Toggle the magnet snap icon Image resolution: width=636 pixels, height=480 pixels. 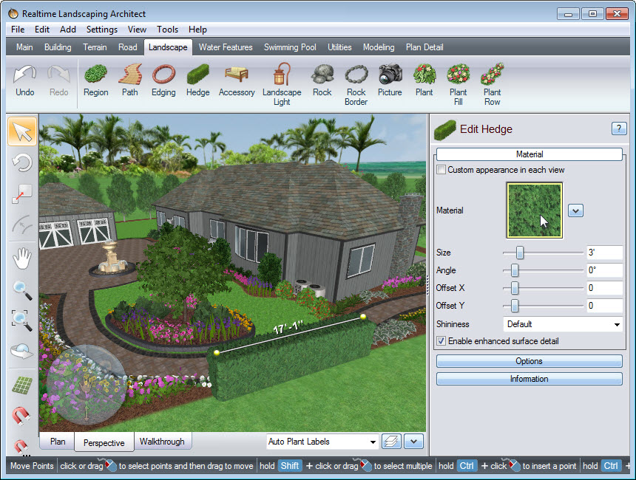[21, 416]
